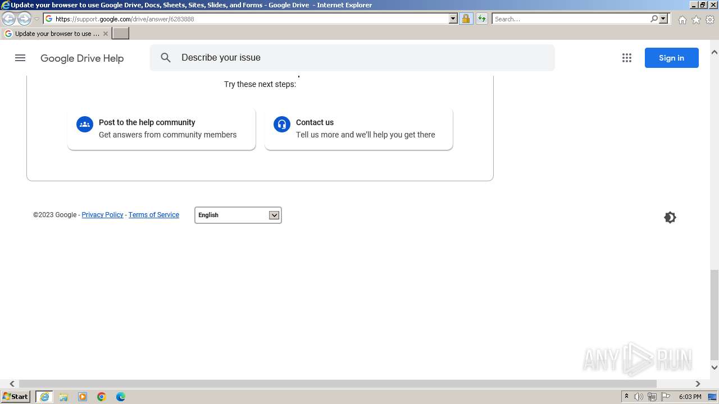
Task: Click the horizontal scrollbar thumb
Action: pos(338,384)
